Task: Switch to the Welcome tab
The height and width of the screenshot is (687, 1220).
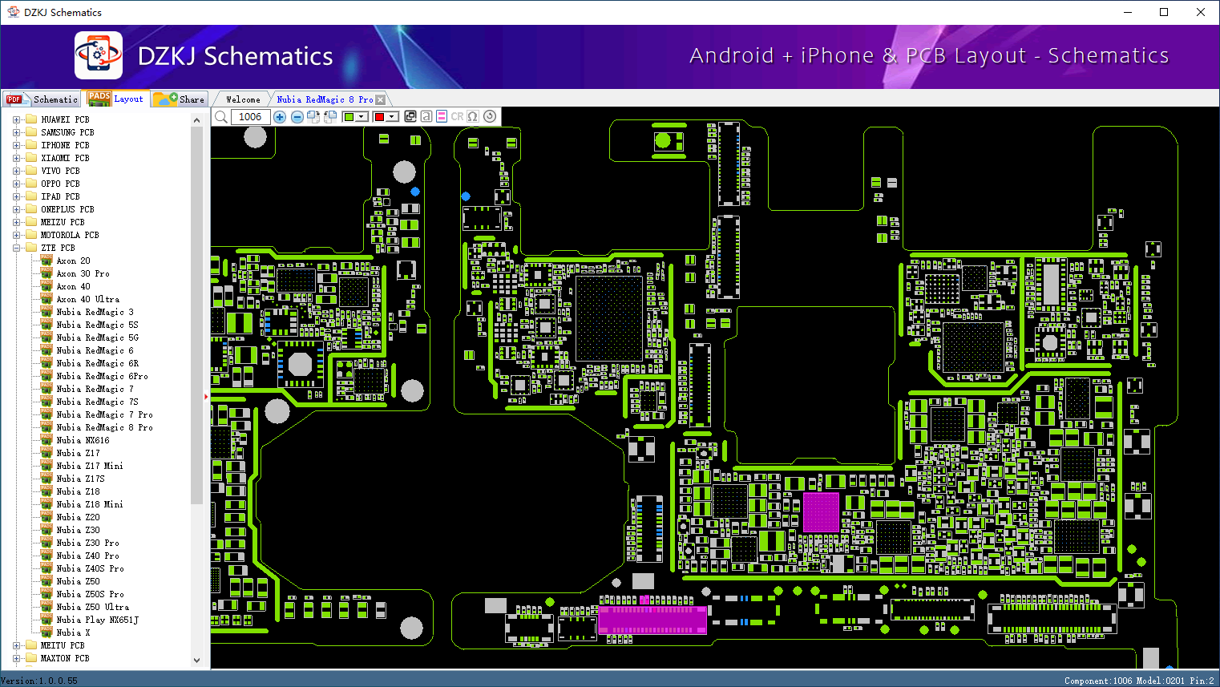Action: [x=243, y=99]
